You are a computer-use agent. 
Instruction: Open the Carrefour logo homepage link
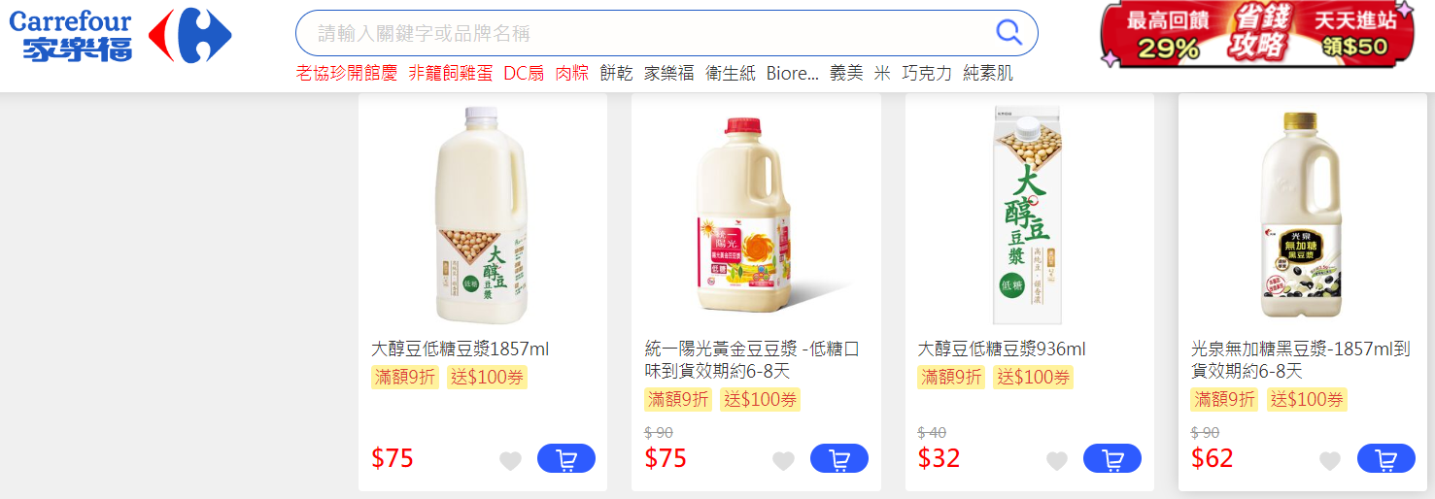tap(120, 36)
